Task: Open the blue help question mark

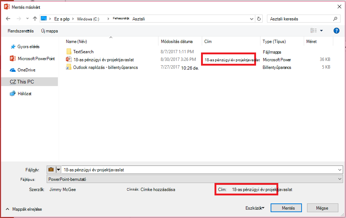Action: coord(336,31)
